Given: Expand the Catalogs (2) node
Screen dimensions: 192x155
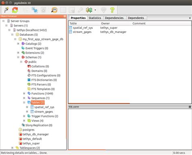Looking at the screenshot, I should (18, 44).
